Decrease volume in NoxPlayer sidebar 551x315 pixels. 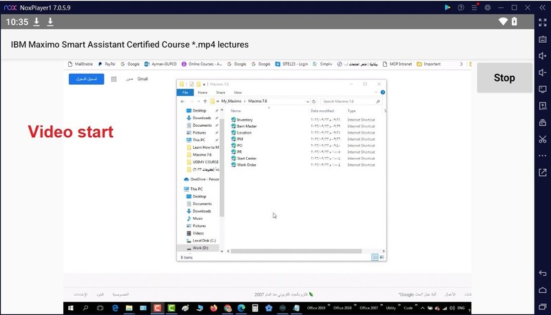pos(543,72)
